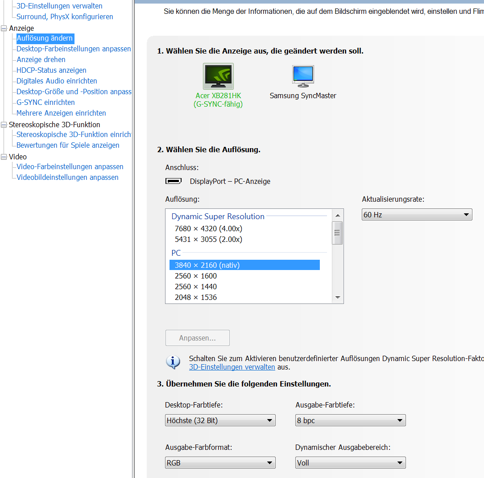
Task: Click the resolution list scrollbar thumb
Action: pos(337,233)
